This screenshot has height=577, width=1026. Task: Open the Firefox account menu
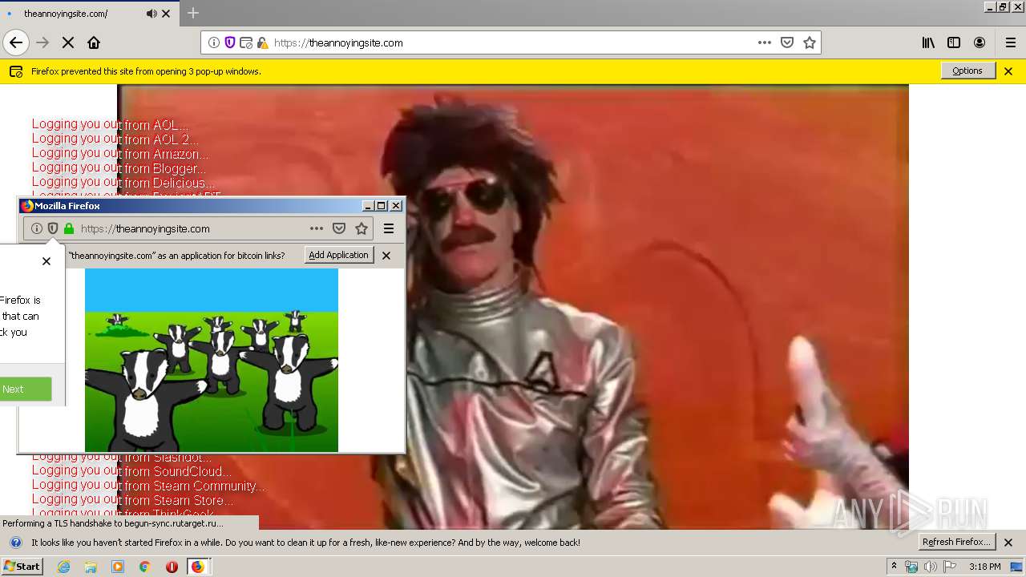pyautogui.click(x=980, y=42)
